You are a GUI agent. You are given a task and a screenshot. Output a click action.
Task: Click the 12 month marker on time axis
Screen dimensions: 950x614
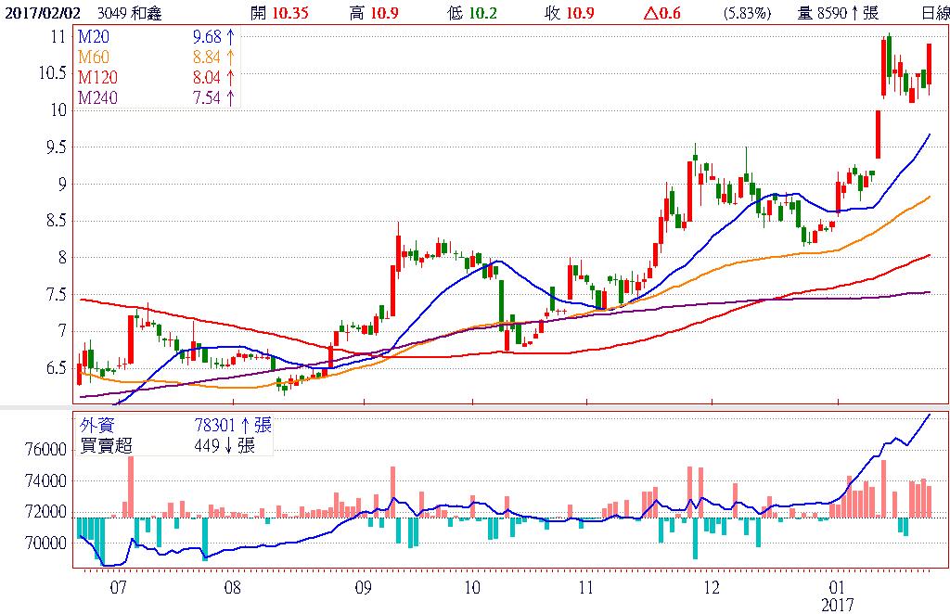click(712, 587)
